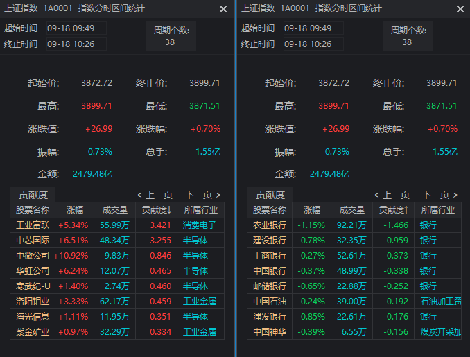Viewport: 470px width, 357px height.
Task: Open 工业金属 industry link for 洛阳钼业
Action: click(x=200, y=301)
